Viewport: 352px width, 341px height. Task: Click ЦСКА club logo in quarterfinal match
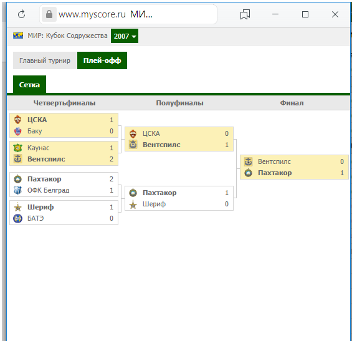point(17,120)
